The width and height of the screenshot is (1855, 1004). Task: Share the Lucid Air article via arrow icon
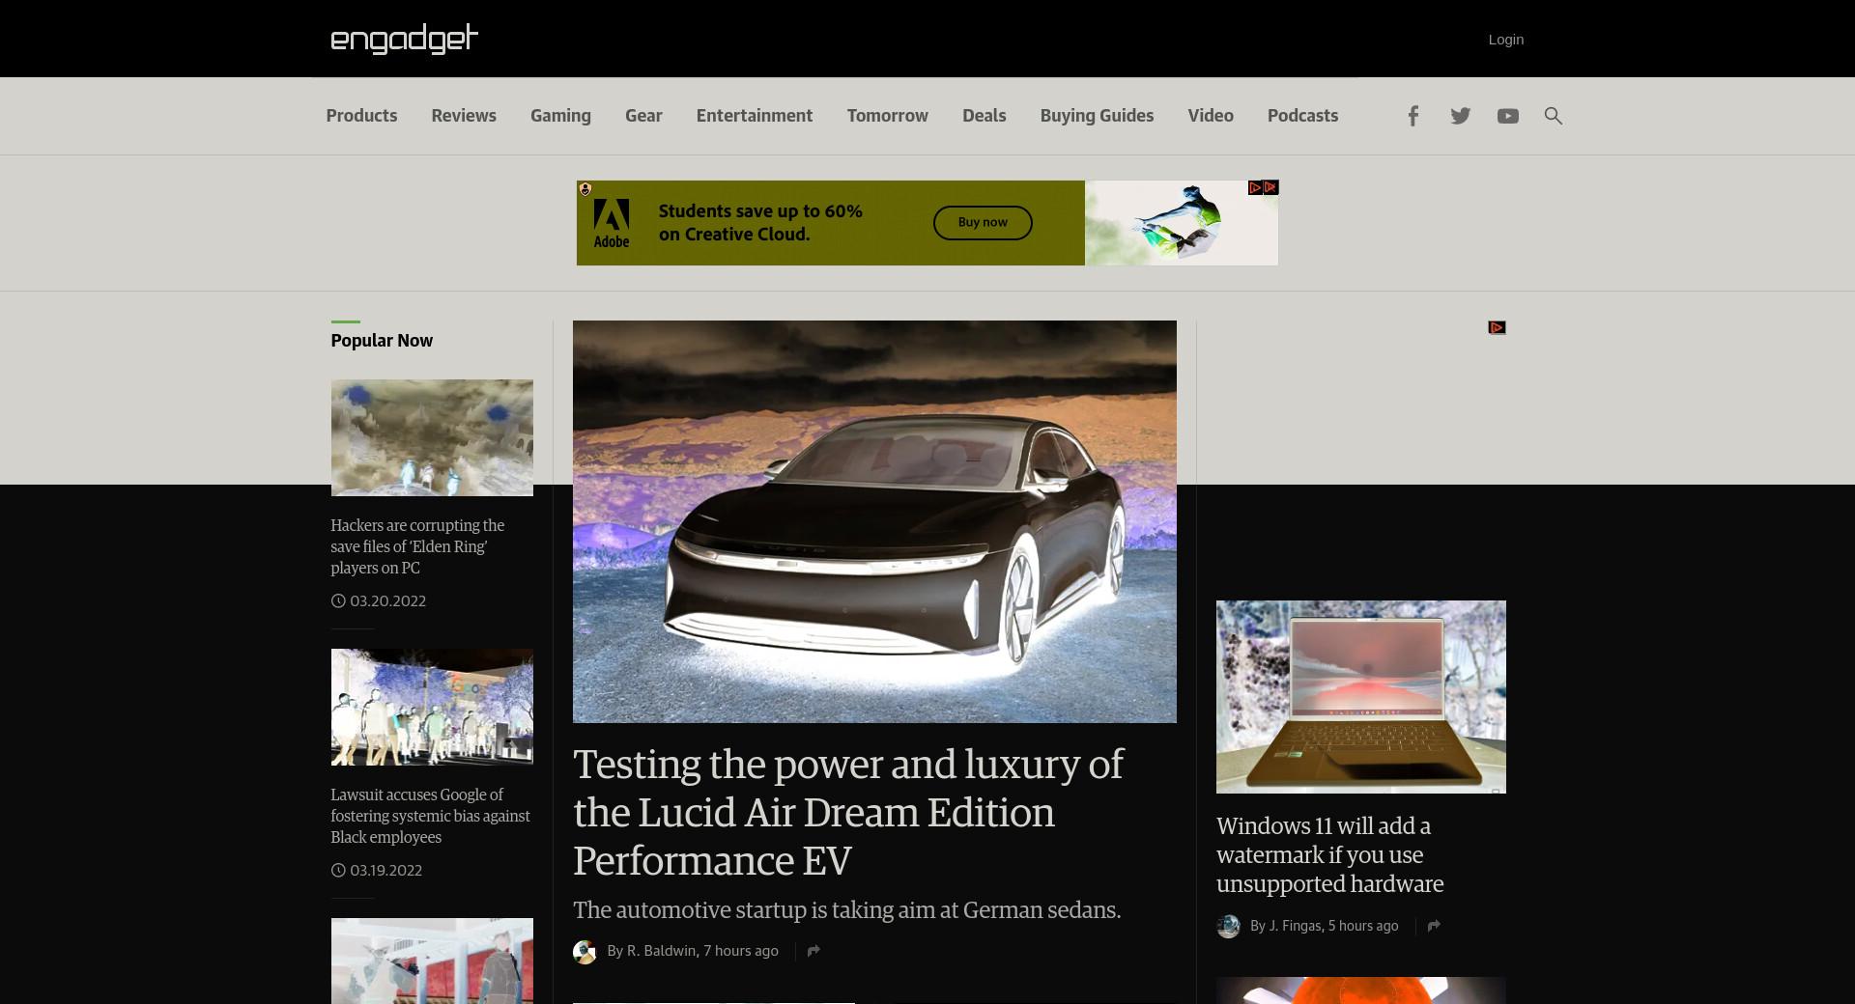pyautogui.click(x=813, y=951)
